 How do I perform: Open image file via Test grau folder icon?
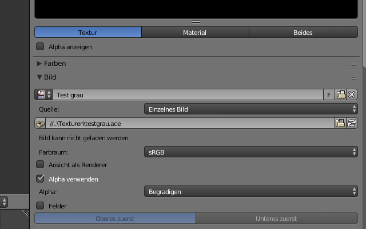point(341,94)
